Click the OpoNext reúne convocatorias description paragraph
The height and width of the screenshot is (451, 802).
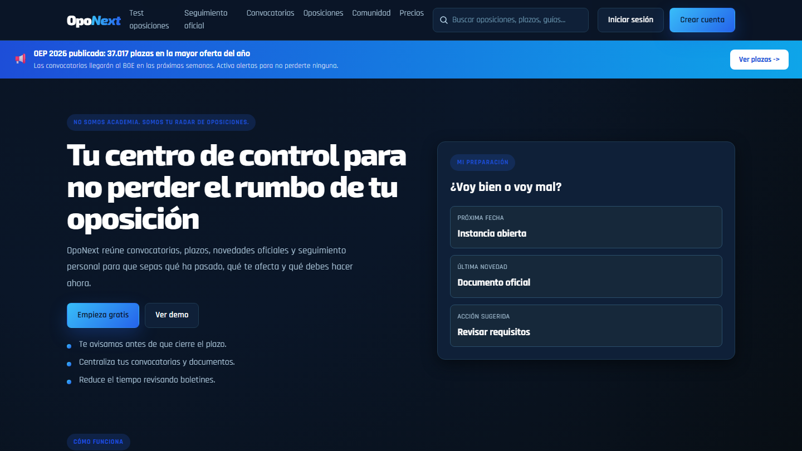click(x=210, y=267)
